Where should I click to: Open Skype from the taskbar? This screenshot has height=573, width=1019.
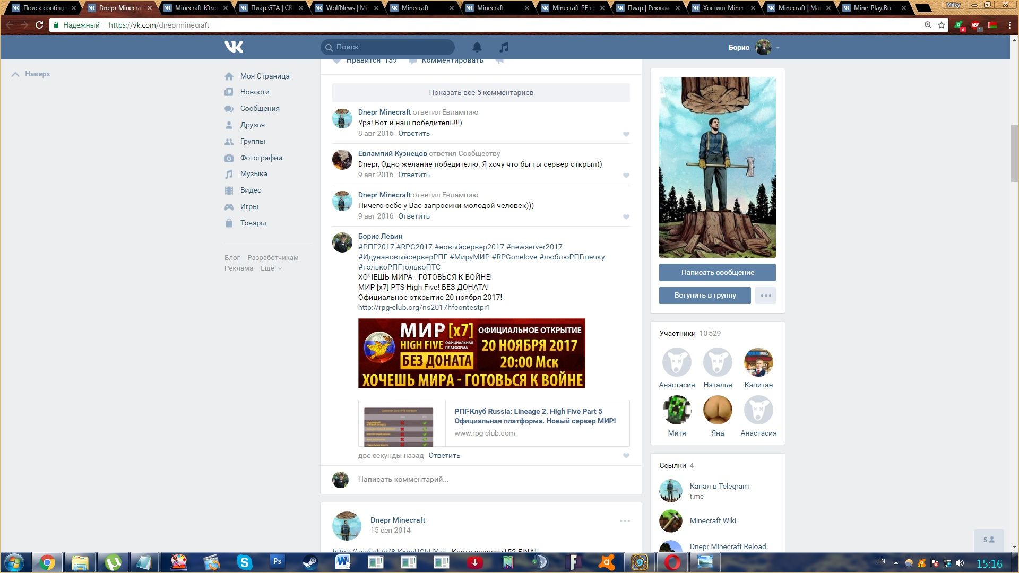coord(244,562)
